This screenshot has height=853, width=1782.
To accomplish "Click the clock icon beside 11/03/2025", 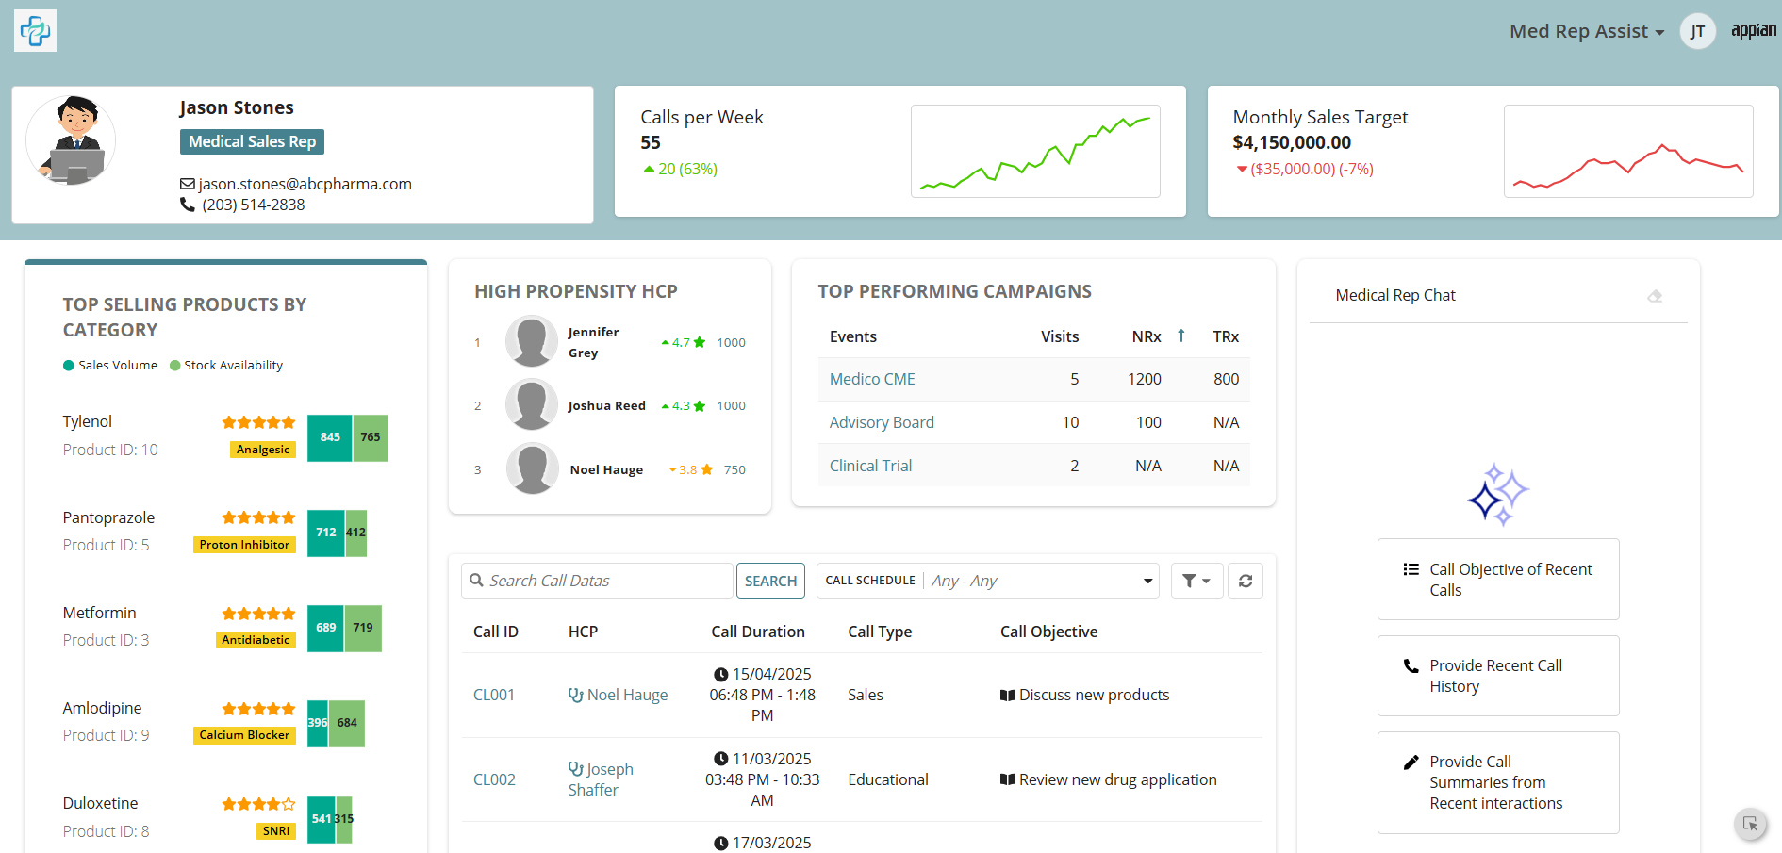I will 721,760.
